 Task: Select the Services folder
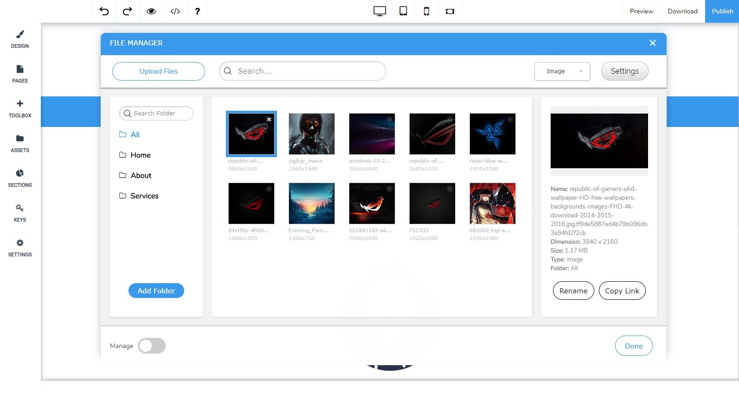139,196
